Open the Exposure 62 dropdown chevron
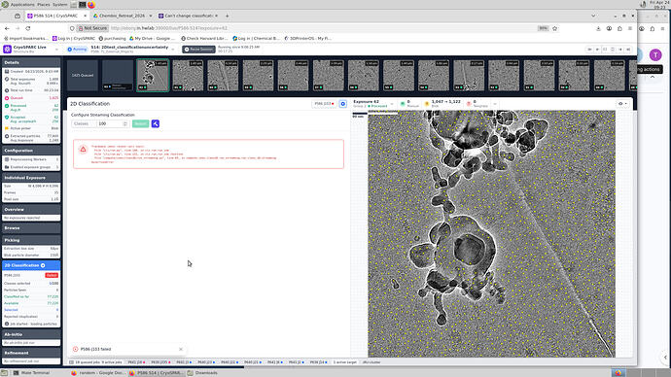Screen dimensions: 671x377 [x=392, y=104]
